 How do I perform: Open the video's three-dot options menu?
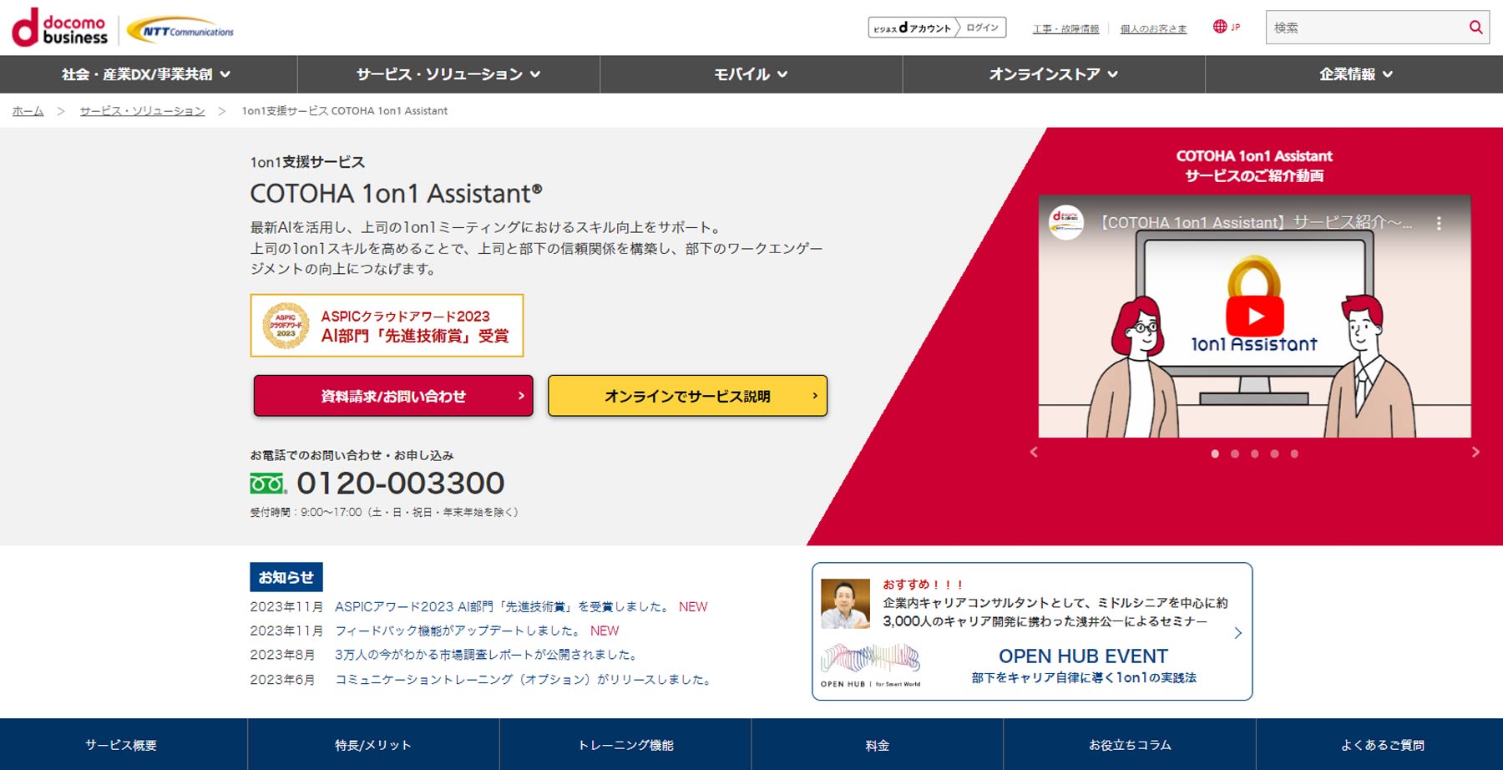(x=1438, y=223)
